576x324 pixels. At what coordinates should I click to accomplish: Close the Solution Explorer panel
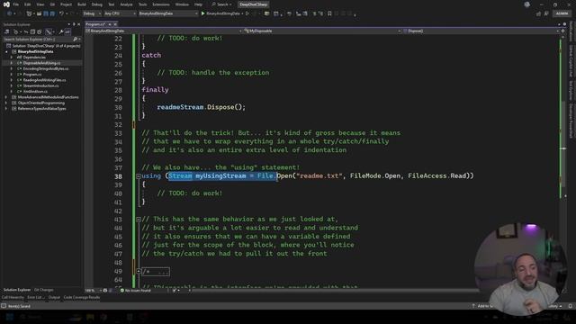(x=78, y=24)
